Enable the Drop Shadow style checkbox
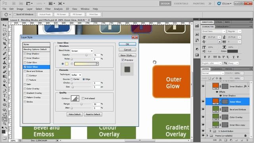Screen dimensions: 254x143 tap(25, 54)
